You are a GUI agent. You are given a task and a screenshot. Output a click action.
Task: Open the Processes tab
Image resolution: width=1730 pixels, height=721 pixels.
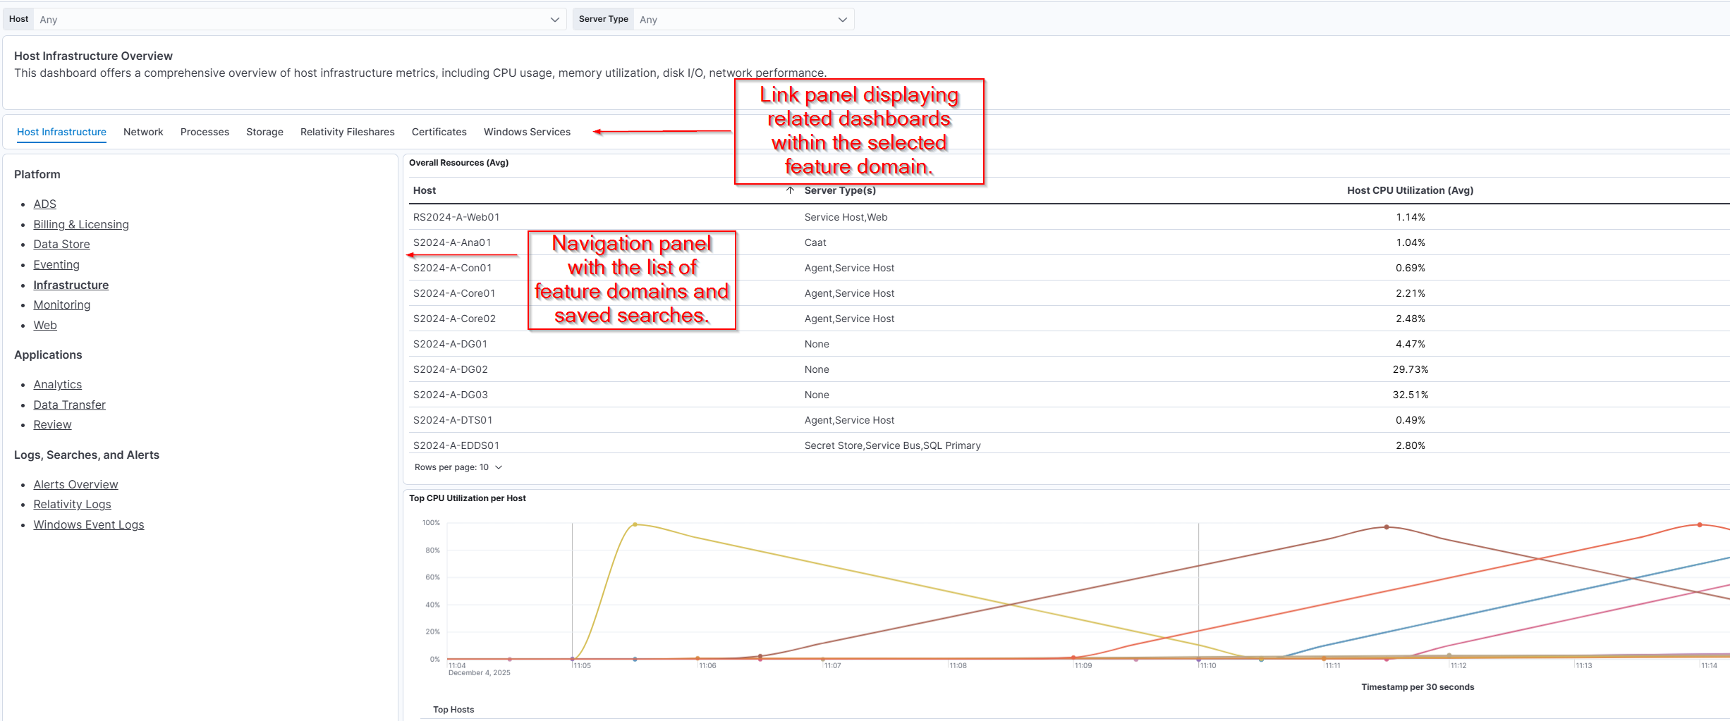[x=205, y=132]
